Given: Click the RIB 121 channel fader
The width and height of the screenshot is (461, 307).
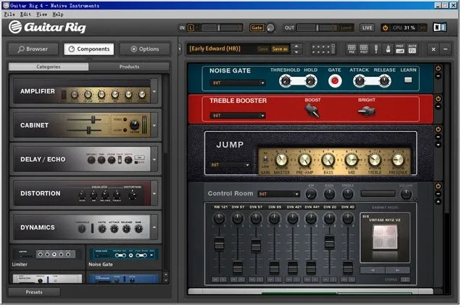Looking at the screenshot, I should click(x=219, y=244).
